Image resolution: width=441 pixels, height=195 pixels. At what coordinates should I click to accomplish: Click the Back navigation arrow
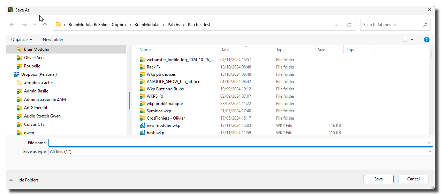coord(12,25)
